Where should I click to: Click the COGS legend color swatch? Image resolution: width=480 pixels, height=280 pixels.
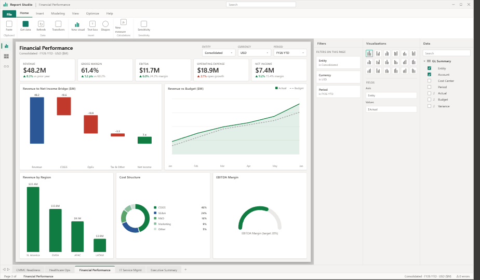pos(155,207)
